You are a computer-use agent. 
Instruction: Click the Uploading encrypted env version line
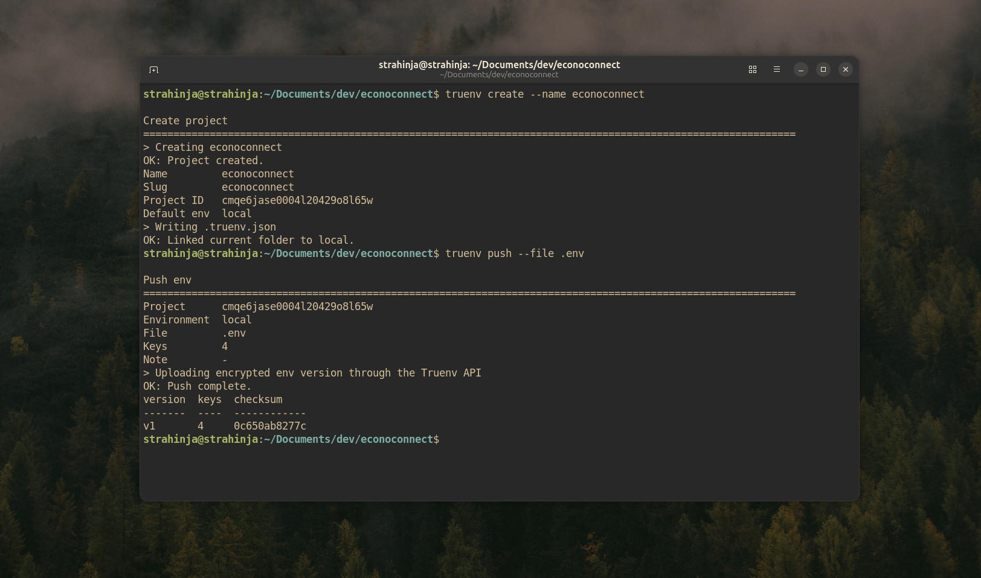(312, 373)
